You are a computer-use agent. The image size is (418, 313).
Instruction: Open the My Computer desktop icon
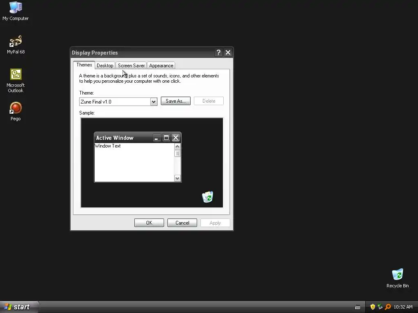(x=16, y=11)
